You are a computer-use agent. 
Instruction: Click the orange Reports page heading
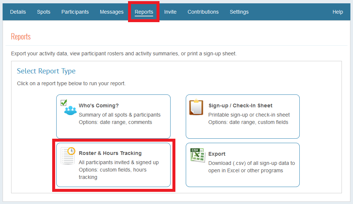tap(21, 37)
